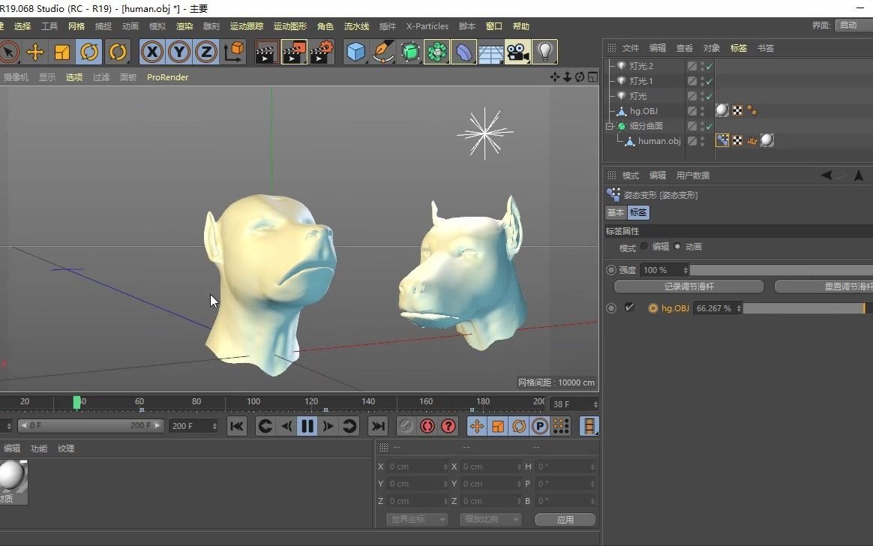
Task: Toggle the X axis lock
Action: coord(152,52)
